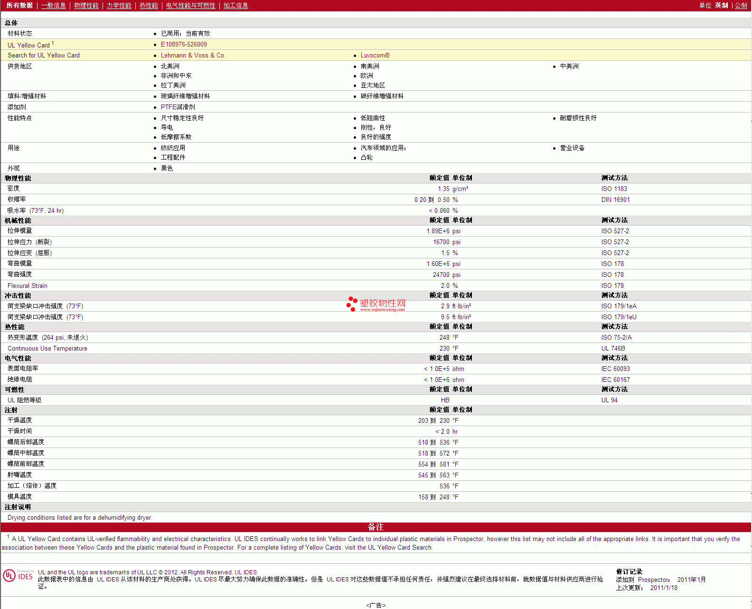Select 表面电阻率 value < 1.0E+5
Screen dimensions: 752x609
pos(436,369)
